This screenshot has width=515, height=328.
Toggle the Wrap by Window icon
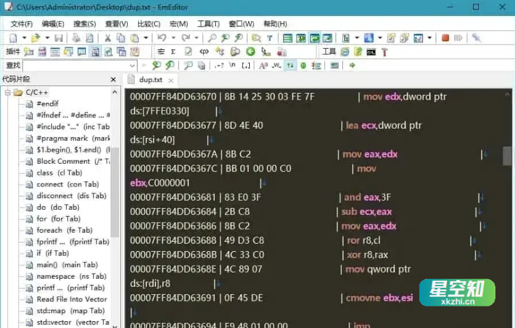pos(315,38)
